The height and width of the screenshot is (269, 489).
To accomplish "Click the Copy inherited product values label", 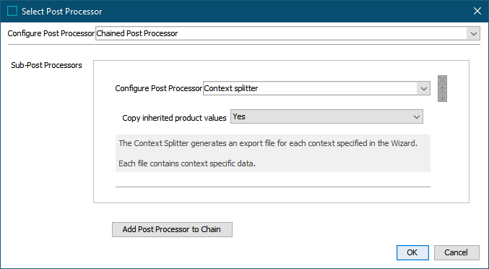I will pyautogui.click(x=174, y=118).
